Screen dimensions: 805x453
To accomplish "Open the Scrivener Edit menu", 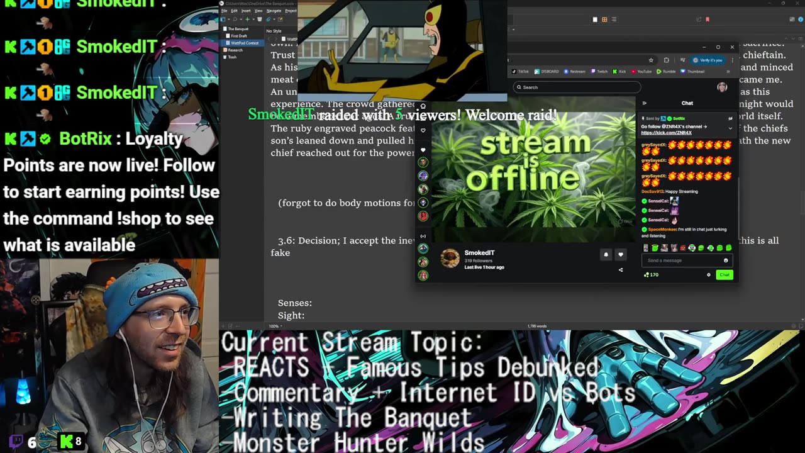I will point(234,11).
